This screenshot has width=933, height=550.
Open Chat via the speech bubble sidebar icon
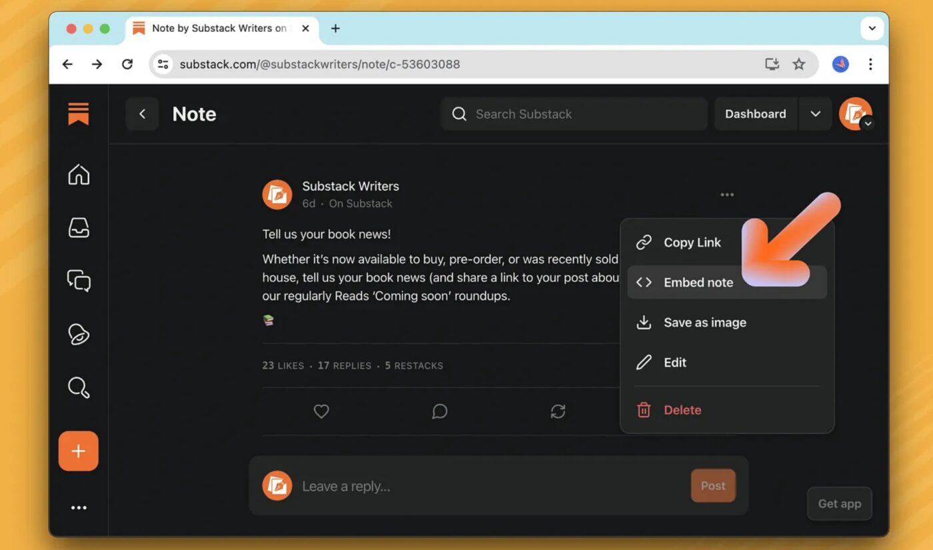pos(78,281)
